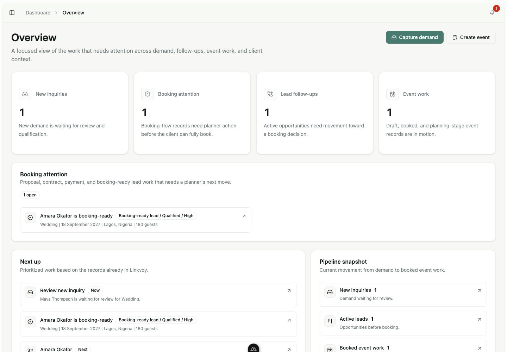Click check-circle icon in Booking attention row

(30, 218)
